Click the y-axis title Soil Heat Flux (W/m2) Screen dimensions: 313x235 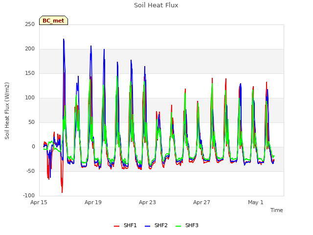click(x=7, y=111)
